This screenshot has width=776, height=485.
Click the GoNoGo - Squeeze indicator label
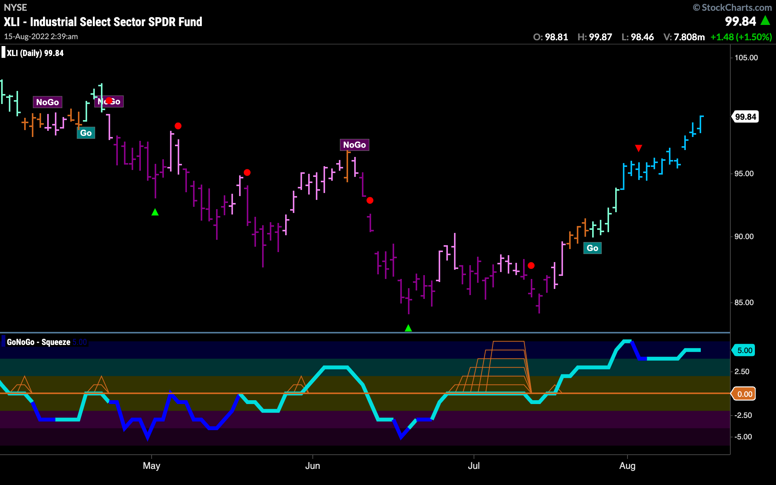click(38, 342)
